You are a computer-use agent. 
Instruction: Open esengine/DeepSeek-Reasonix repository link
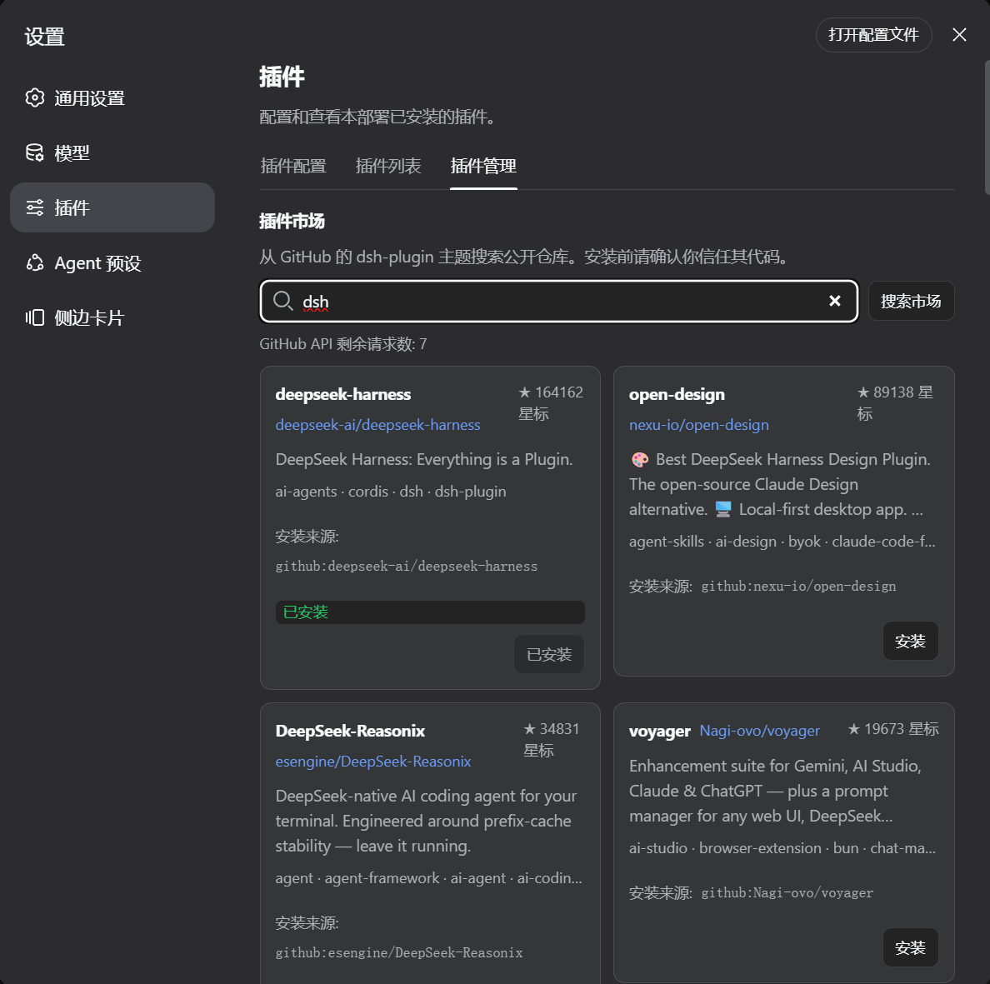coord(373,762)
